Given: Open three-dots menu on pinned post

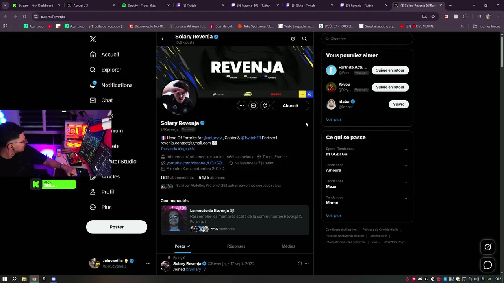Looking at the screenshot, I should click(x=307, y=263).
